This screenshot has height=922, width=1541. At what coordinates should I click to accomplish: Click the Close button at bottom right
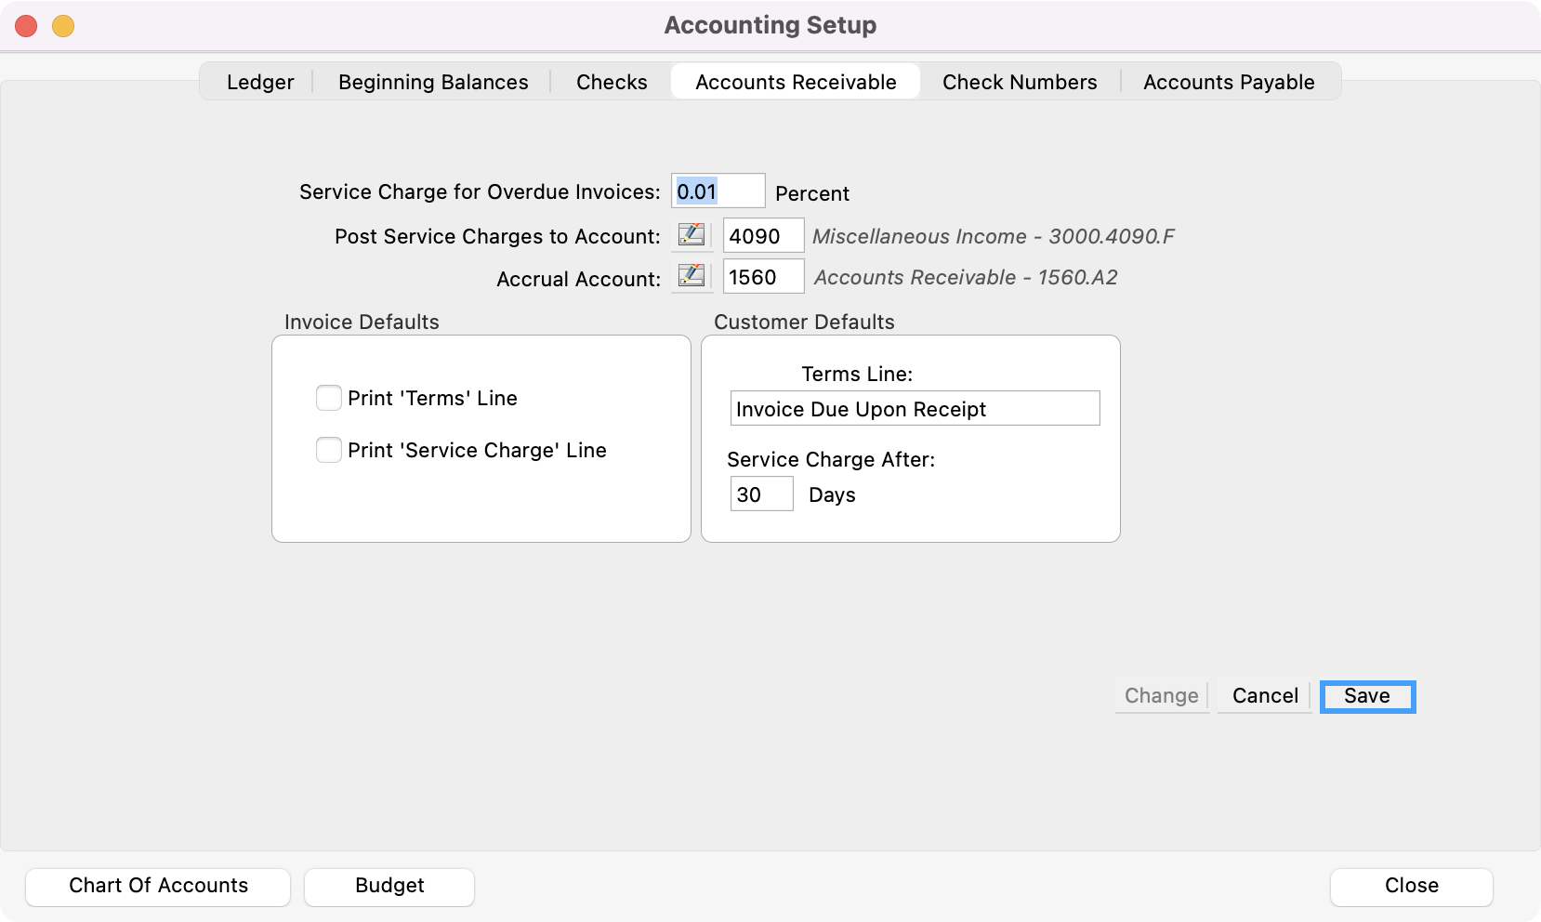(1411, 886)
